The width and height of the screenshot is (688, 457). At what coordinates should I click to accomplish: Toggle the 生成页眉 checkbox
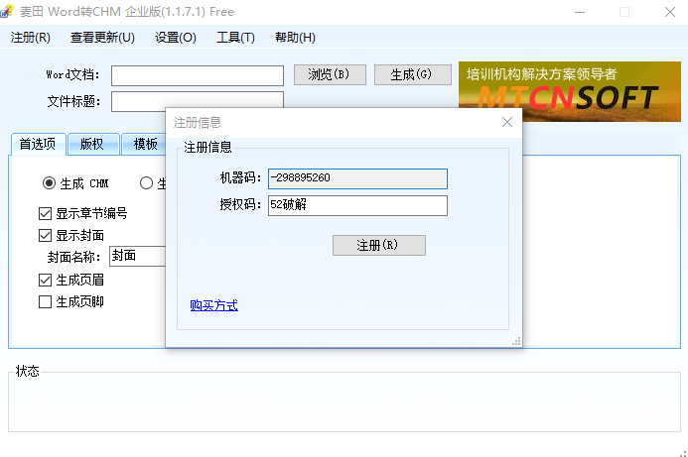46,280
